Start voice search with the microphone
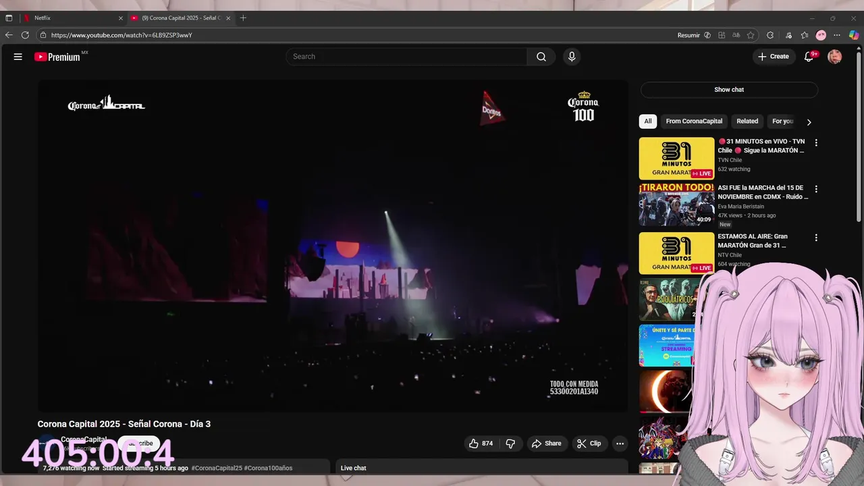 [x=572, y=57]
